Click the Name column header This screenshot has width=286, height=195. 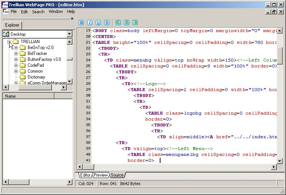point(28,96)
